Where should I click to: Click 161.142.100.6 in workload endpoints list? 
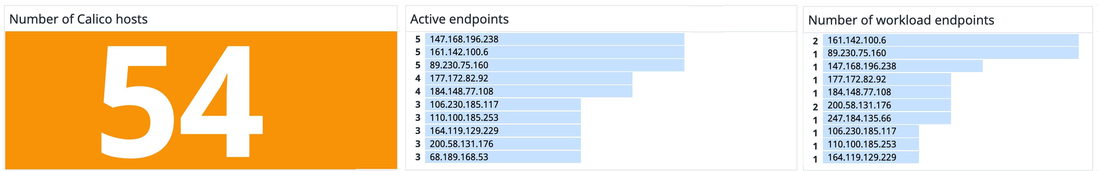[x=856, y=40]
